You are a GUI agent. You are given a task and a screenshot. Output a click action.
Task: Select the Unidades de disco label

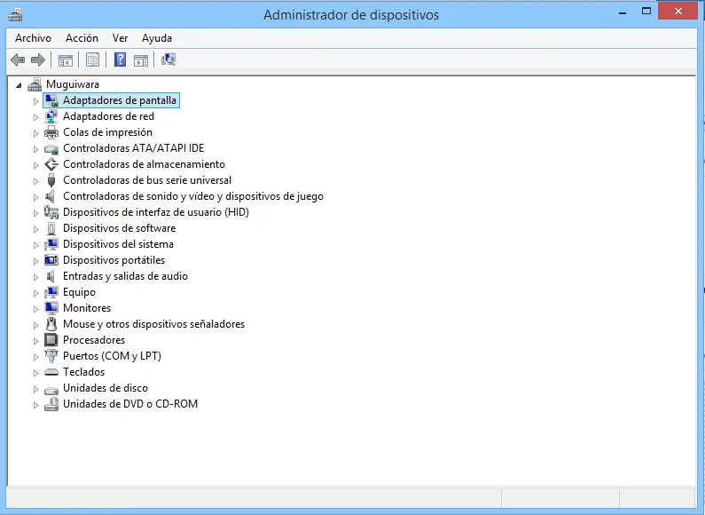pyautogui.click(x=106, y=388)
